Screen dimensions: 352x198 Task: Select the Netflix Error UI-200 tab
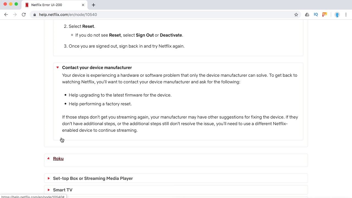pyautogui.click(x=54, y=5)
